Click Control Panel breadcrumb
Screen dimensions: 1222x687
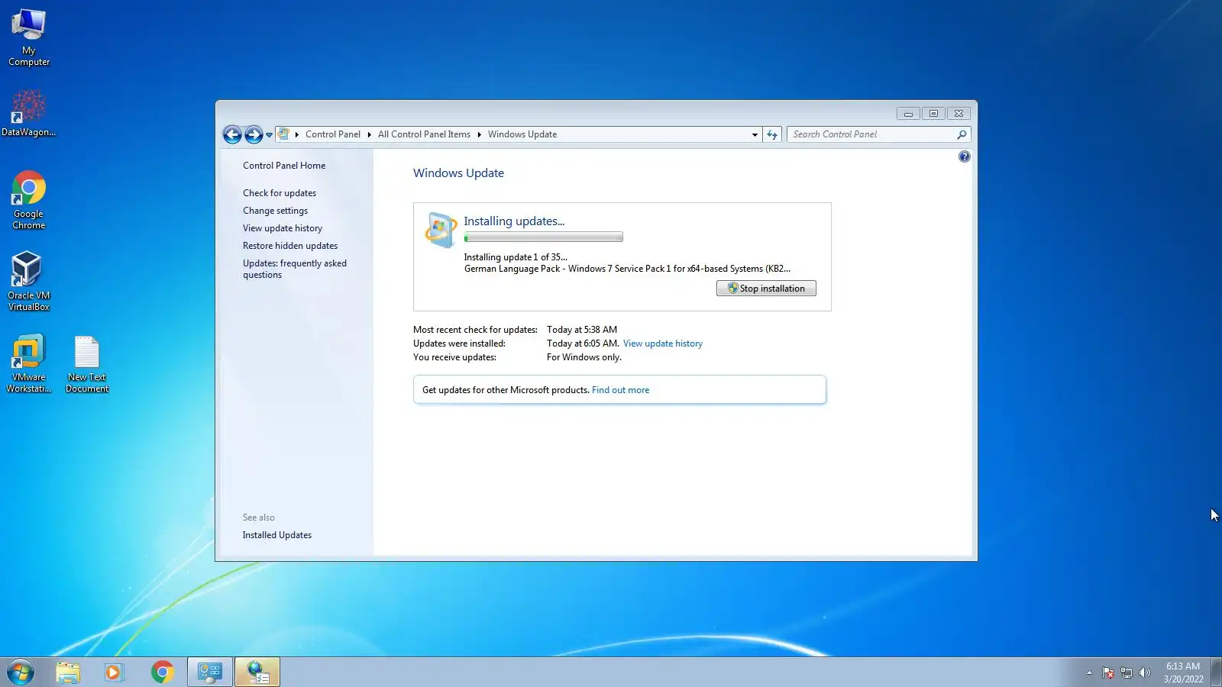click(x=333, y=134)
